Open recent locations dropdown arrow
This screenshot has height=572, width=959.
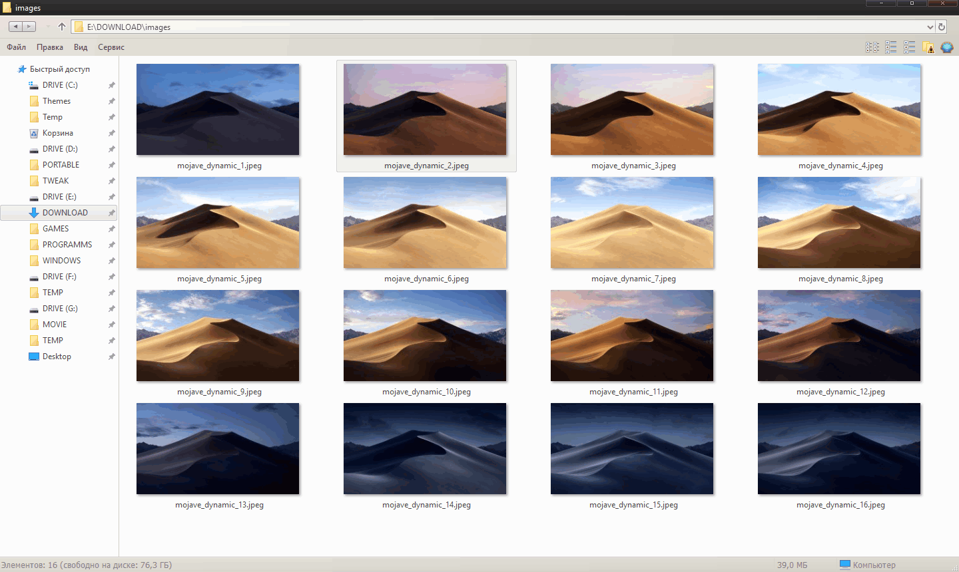48,27
